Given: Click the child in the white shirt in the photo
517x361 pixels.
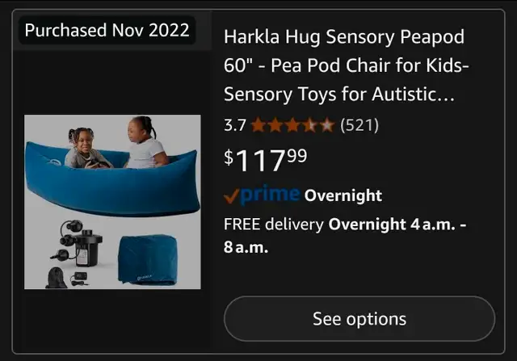Looking at the screenshot, I should [x=146, y=142].
